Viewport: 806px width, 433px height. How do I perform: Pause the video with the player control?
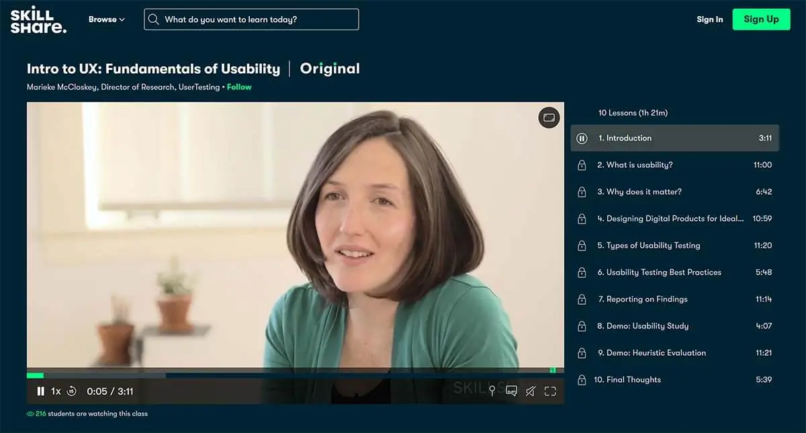pos(40,391)
